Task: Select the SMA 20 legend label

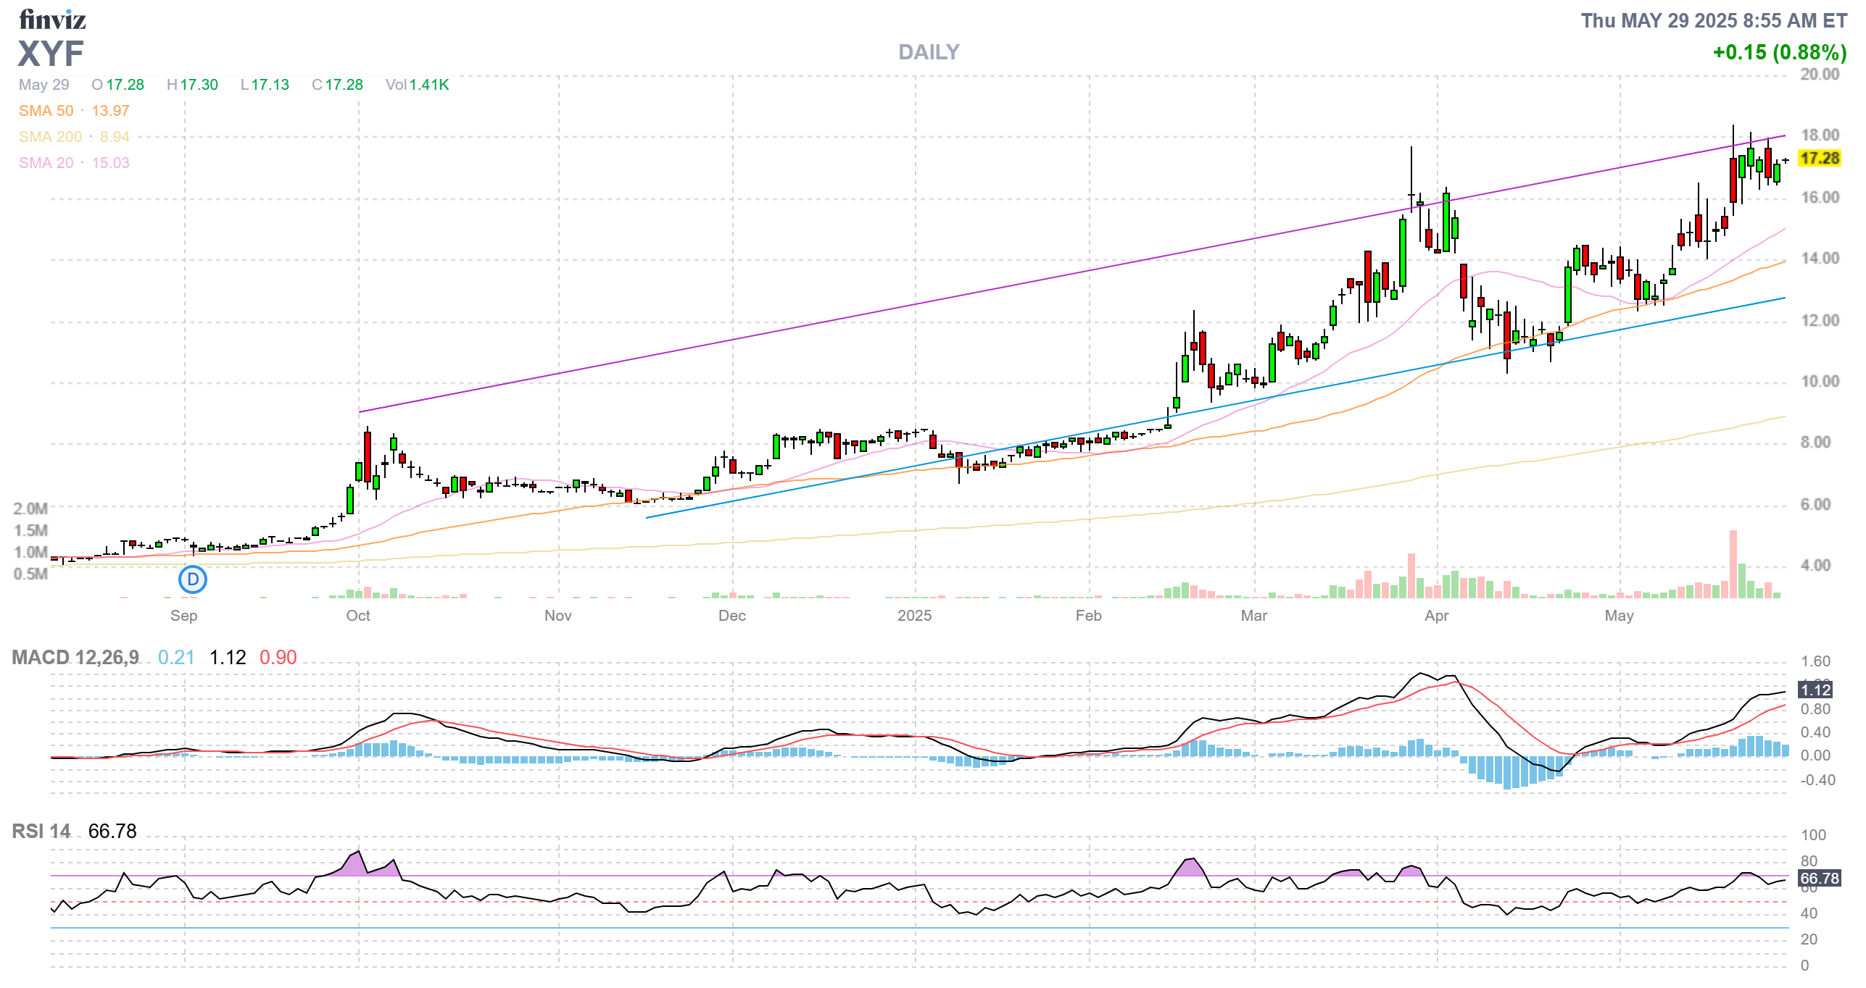Action: click(x=46, y=163)
